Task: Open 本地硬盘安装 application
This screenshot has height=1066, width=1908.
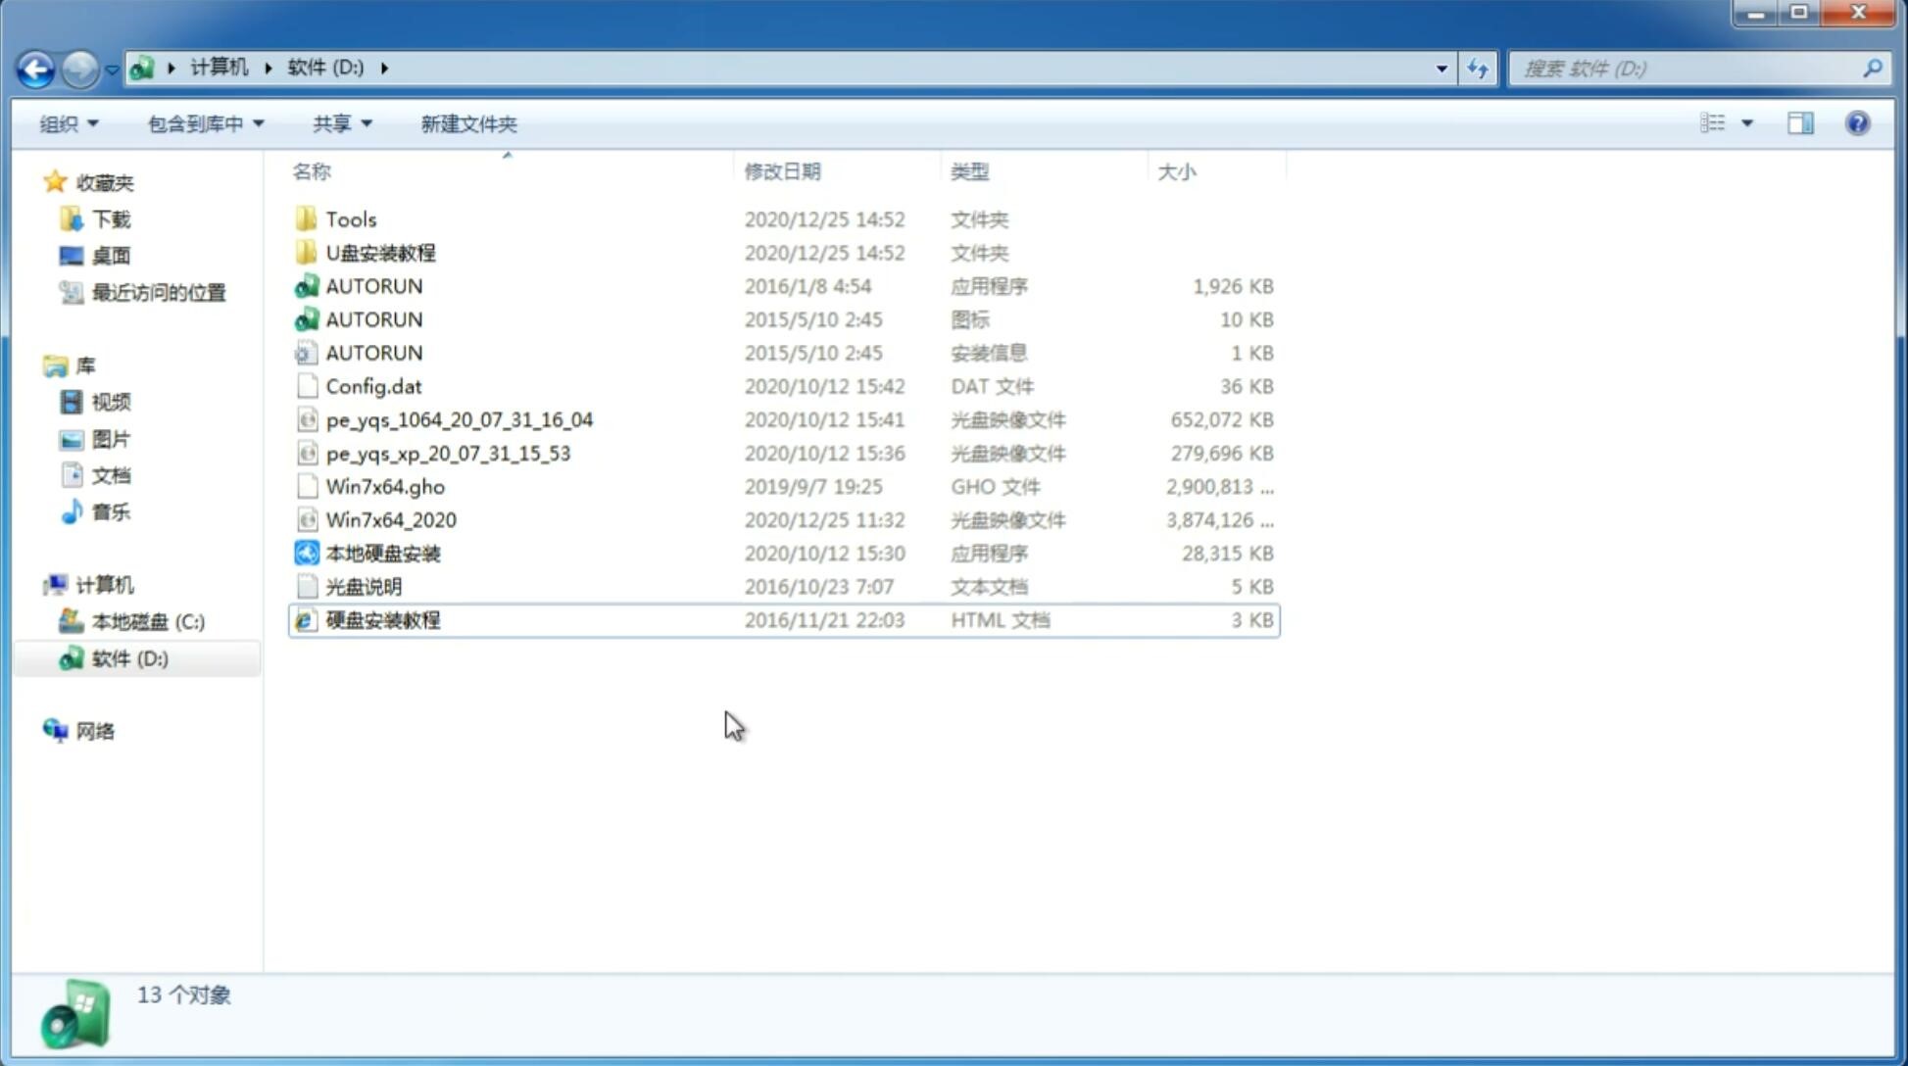Action: pos(382,553)
